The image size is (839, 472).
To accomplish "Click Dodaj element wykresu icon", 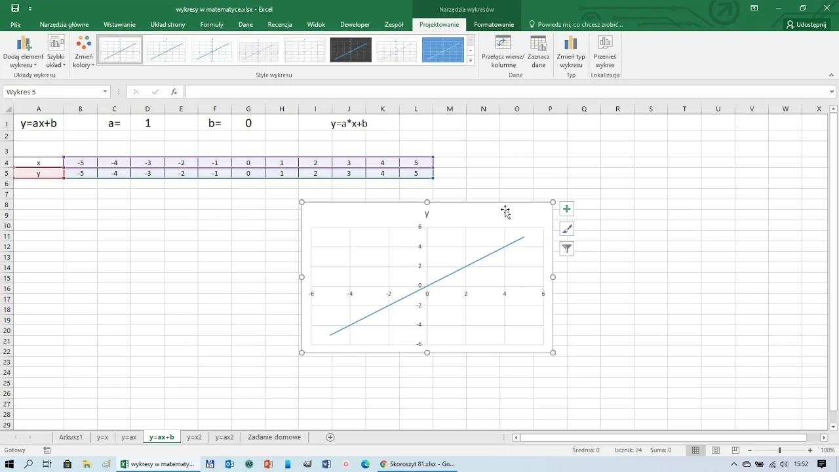I will click(24, 45).
